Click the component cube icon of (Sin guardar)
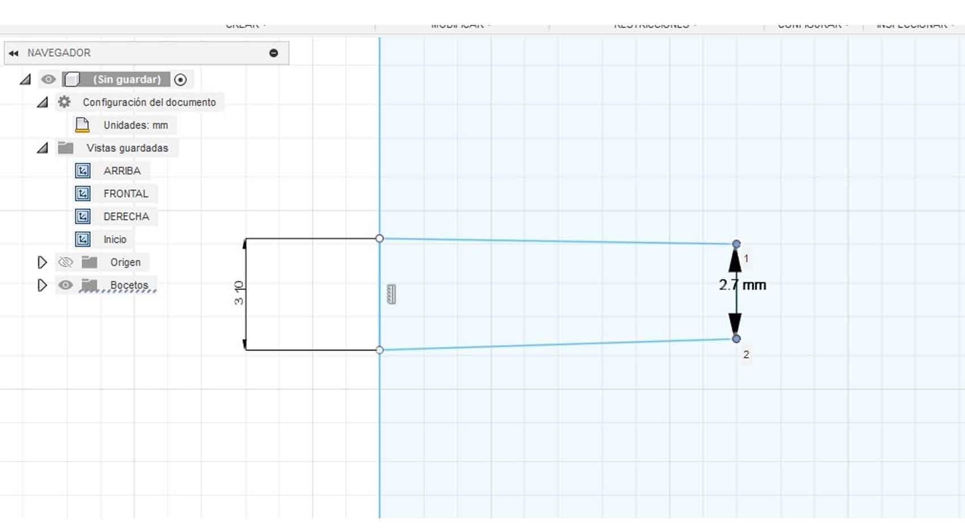The height and width of the screenshot is (532, 965). pos(72,79)
